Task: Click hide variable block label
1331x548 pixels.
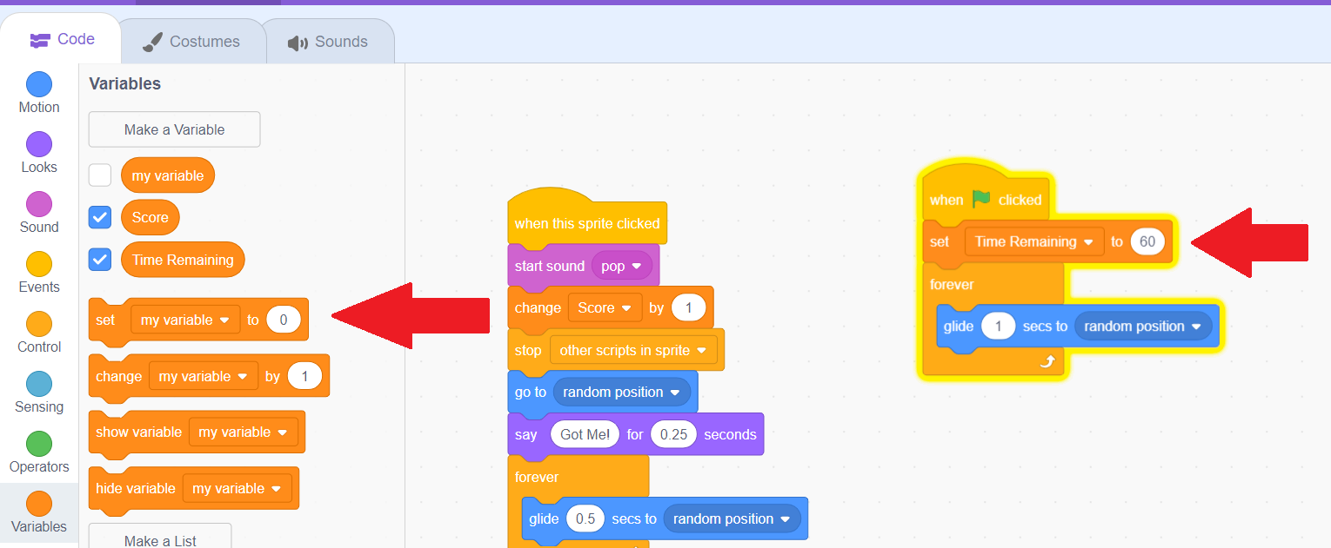Action: coord(135,488)
